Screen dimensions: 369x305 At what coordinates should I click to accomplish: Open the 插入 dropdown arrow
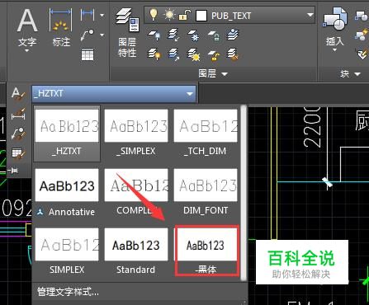pos(335,50)
